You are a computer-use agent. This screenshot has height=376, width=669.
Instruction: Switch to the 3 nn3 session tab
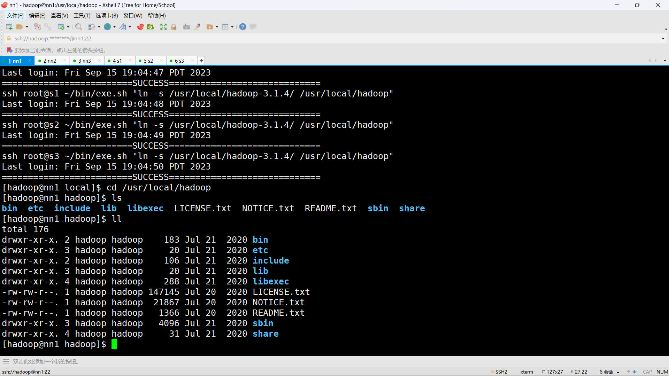click(x=84, y=61)
